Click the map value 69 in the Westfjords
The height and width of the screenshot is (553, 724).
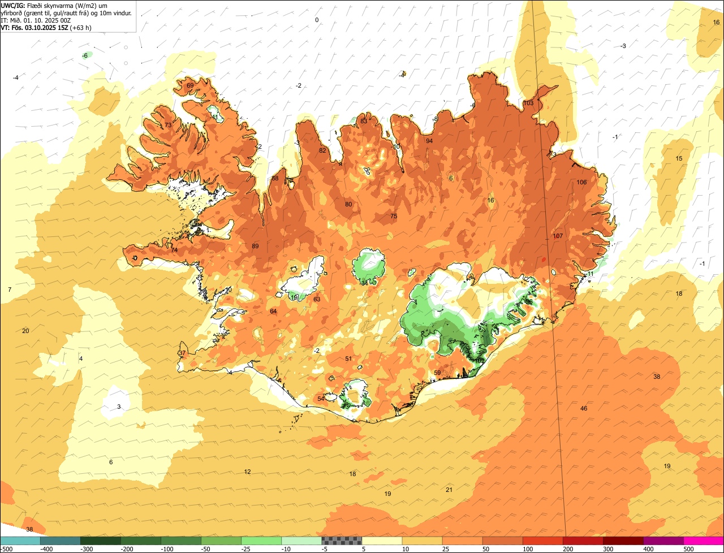pos(190,85)
